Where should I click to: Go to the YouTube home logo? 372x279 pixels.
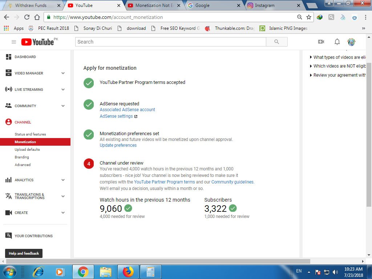coord(37,42)
